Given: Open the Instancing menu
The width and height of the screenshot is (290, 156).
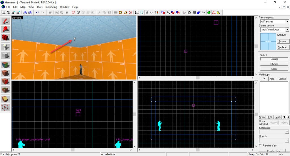Looking at the screenshot, I should 51,7.
